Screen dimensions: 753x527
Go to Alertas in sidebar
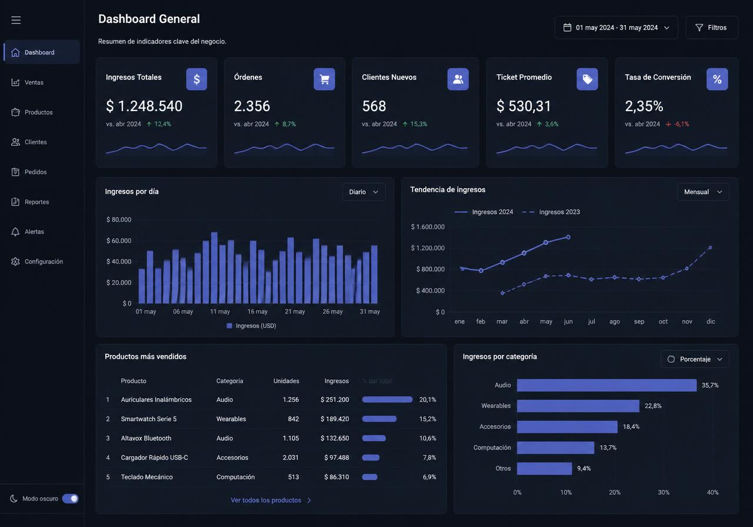[x=42, y=232]
